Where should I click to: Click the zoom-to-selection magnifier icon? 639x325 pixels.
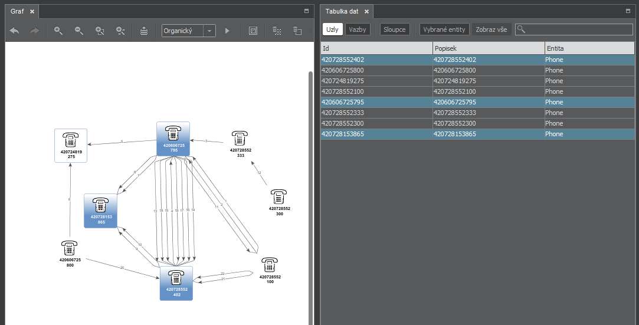pos(100,31)
